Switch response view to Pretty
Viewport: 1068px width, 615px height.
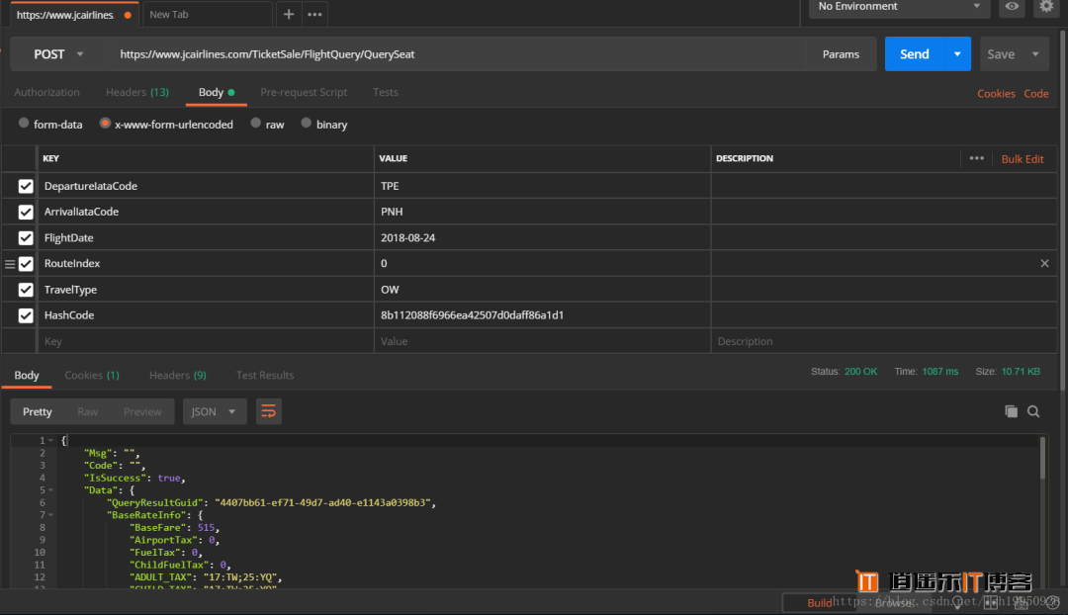coord(38,411)
